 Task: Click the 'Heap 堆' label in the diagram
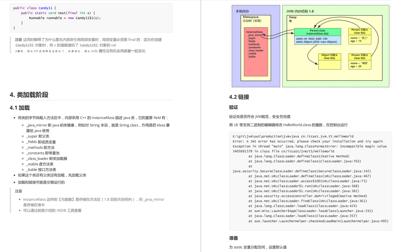click(293, 19)
